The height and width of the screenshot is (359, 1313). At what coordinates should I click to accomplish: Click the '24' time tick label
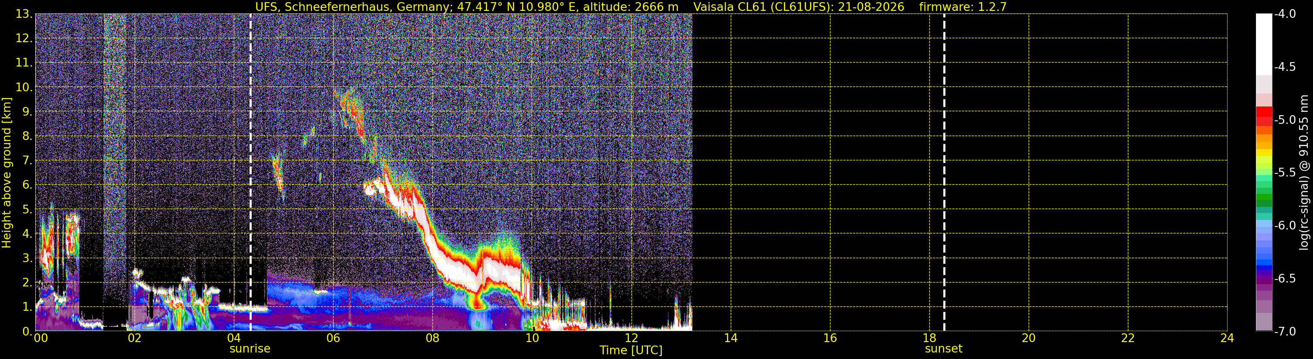[x=1227, y=339]
